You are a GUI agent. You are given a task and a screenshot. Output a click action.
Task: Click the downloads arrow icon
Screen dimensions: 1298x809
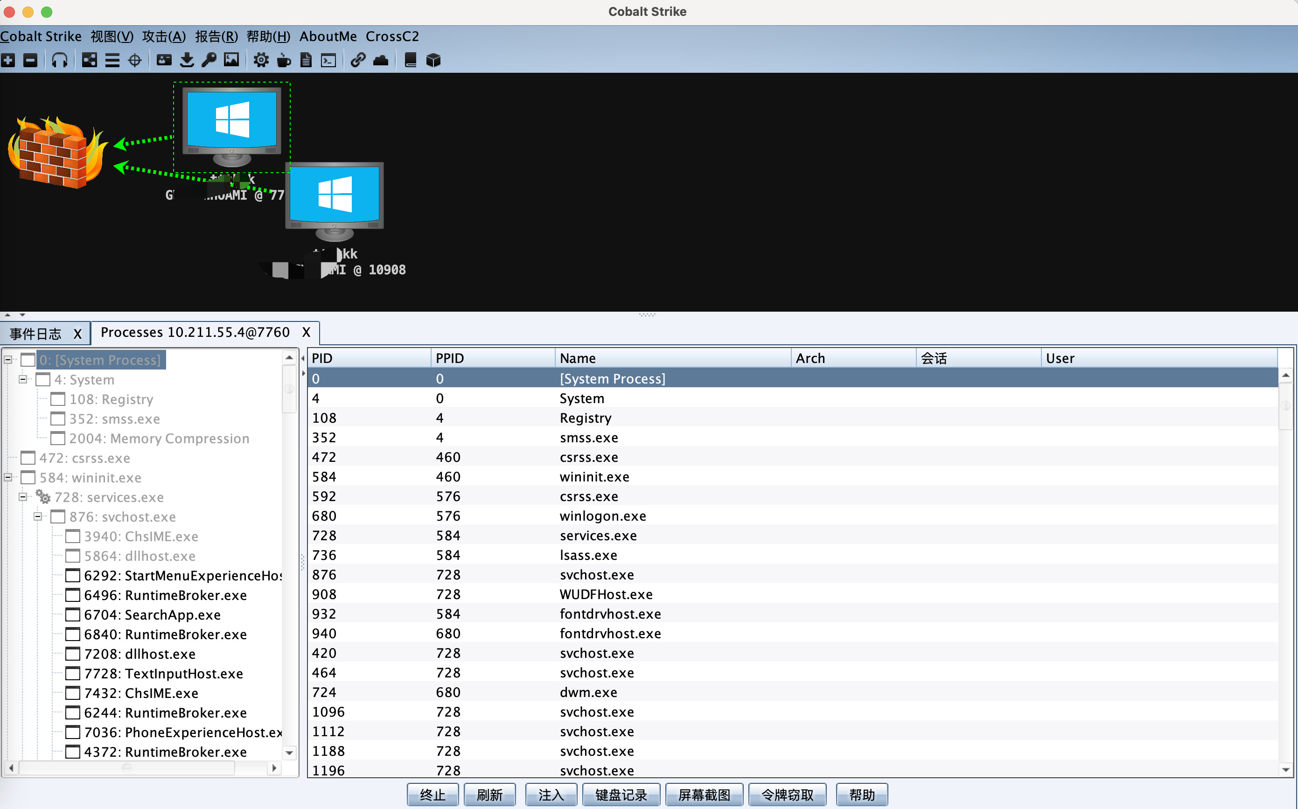click(x=186, y=60)
